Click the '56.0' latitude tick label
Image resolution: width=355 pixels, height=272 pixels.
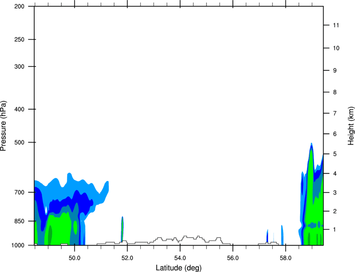233,258
